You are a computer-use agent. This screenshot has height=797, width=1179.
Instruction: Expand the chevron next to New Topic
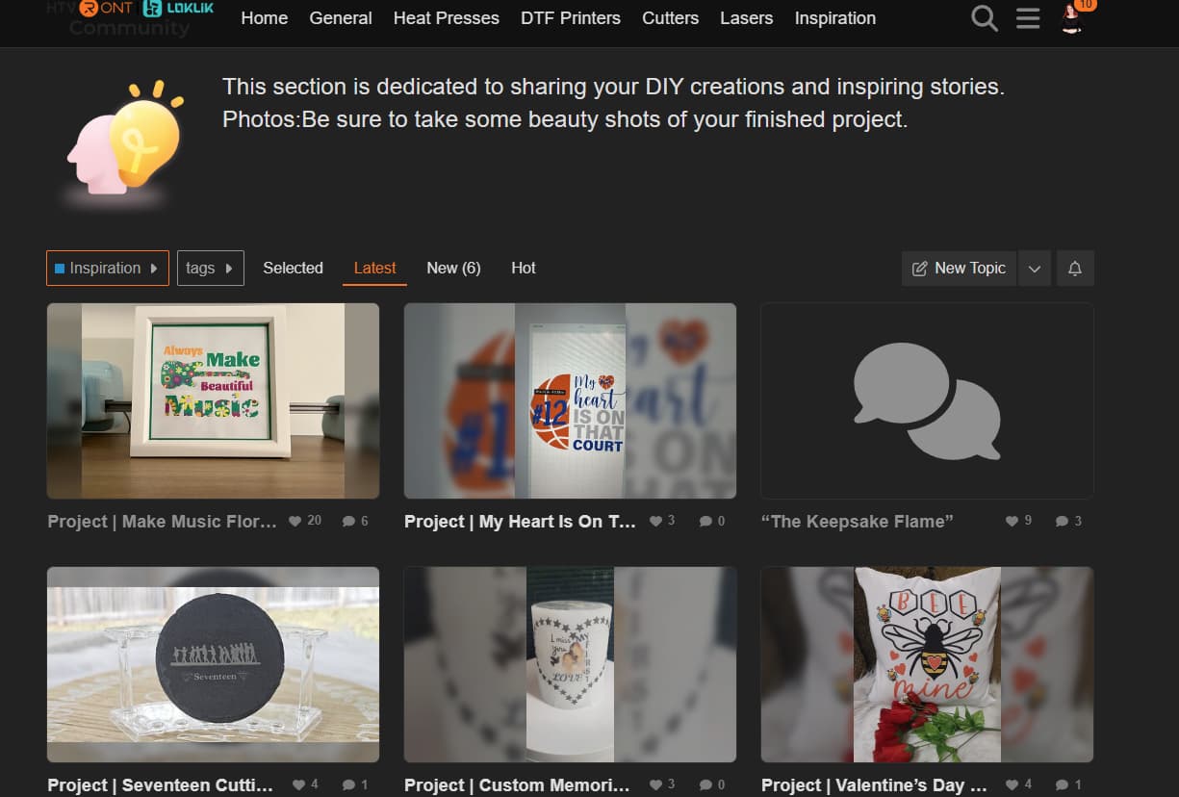pyautogui.click(x=1034, y=269)
